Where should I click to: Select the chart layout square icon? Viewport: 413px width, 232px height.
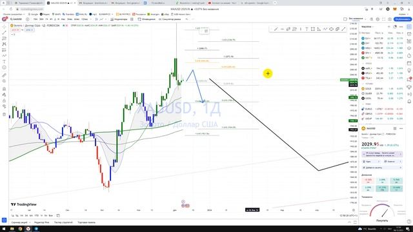point(345,19)
